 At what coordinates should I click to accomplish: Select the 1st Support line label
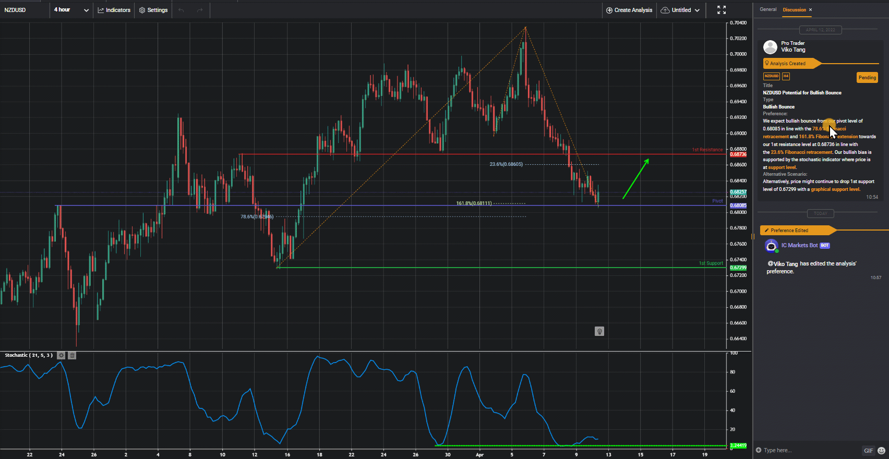711,263
